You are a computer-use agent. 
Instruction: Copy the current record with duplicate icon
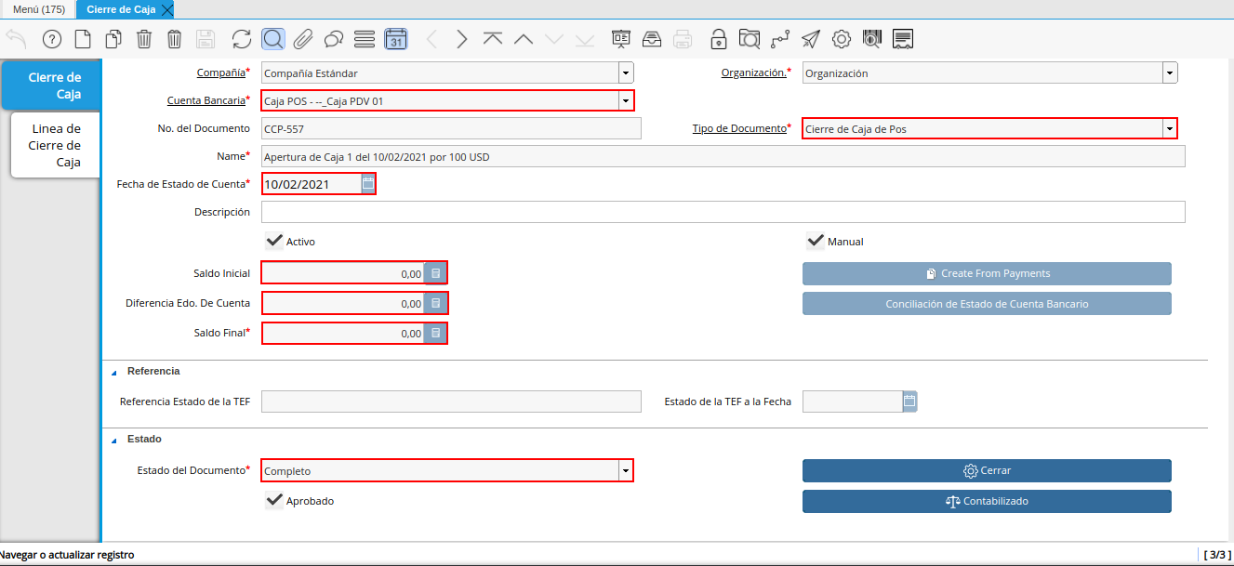pos(113,39)
